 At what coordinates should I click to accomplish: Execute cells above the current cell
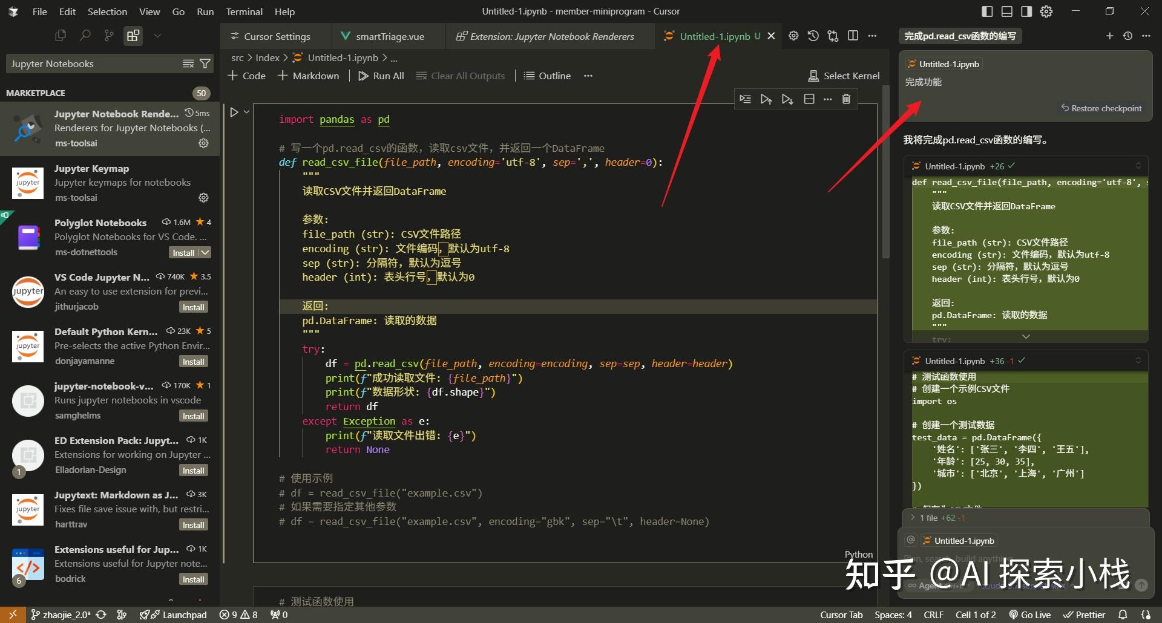point(766,99)
